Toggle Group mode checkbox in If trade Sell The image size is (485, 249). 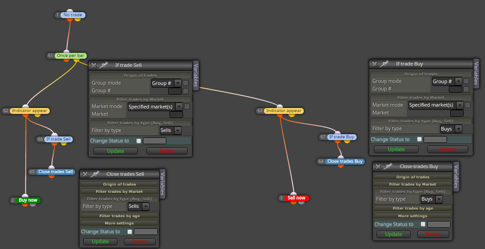point(186,83)
